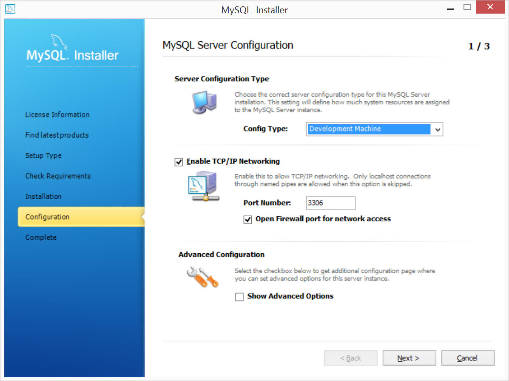
Task: Click the wrench and screwdriver tools icon
Action: [202, 277]
